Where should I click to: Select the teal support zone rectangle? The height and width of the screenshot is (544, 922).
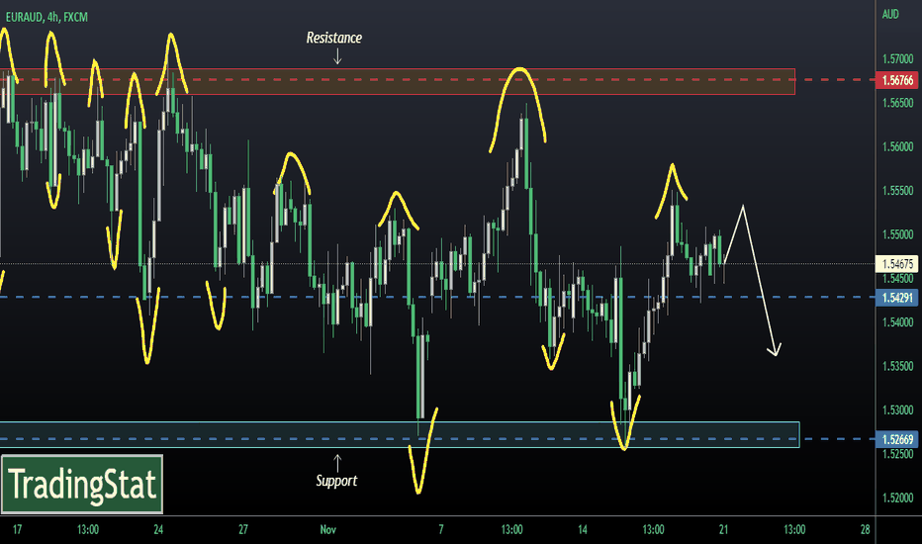[x=400, y=434]
